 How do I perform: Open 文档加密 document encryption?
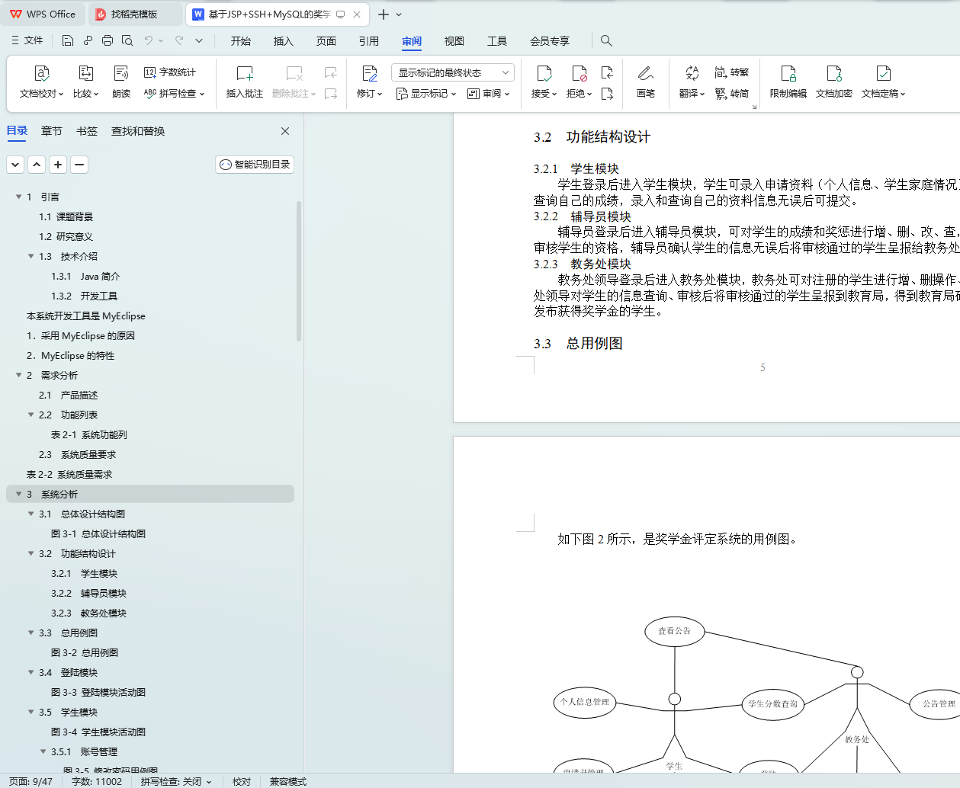click(834, 82)
